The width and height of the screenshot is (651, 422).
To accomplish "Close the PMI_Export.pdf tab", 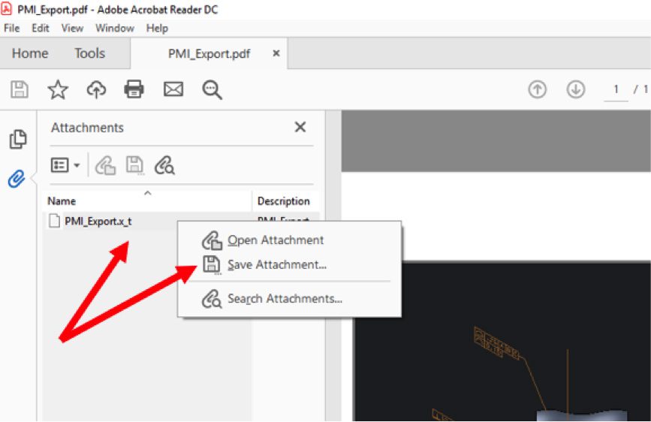I will tap(276, 53).
